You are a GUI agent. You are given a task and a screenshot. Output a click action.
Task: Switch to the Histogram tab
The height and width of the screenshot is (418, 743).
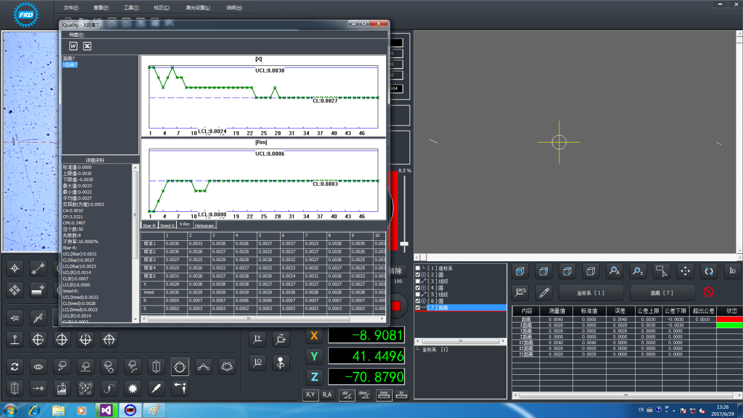tap(204, 225)
